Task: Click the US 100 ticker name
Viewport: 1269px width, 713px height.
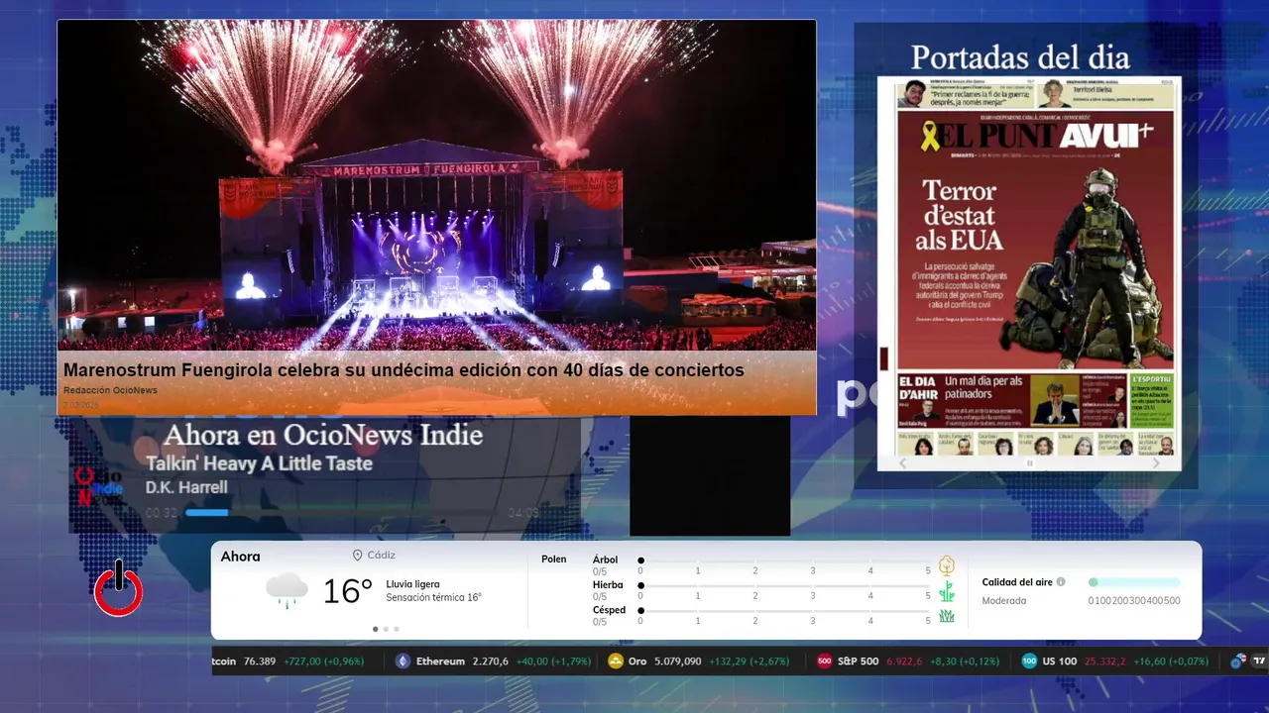Action: pos(1059,662)
